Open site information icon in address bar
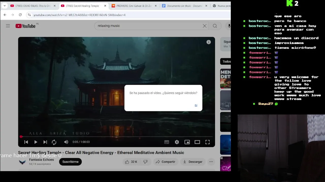Viewport: 325px width, 182px height. [29, 15]
